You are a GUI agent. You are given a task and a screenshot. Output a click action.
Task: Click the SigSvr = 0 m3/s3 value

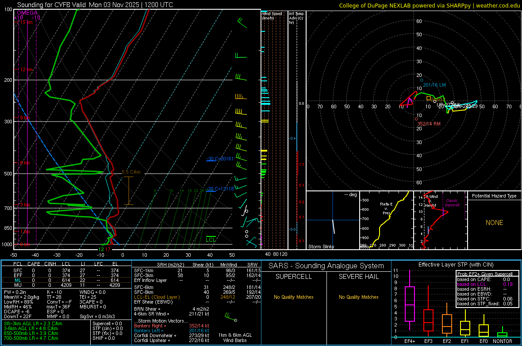click(97, 316)
